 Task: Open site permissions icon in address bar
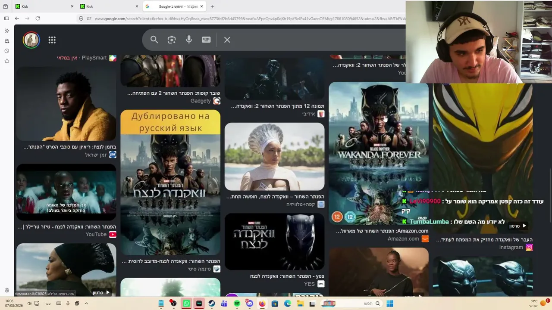89,19
